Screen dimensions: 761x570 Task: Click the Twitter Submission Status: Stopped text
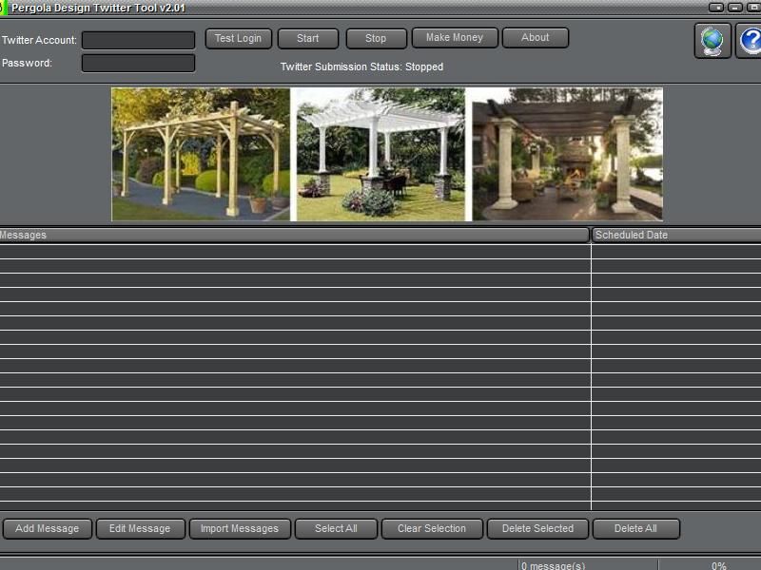click(x=361, y=66)
